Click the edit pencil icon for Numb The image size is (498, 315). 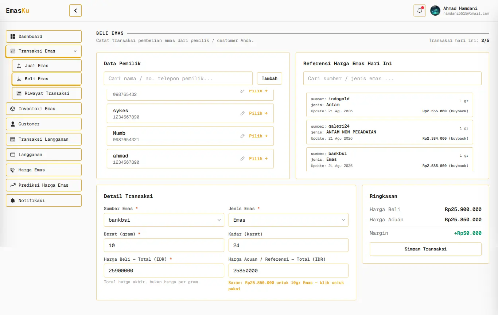(x=242, y=136)
